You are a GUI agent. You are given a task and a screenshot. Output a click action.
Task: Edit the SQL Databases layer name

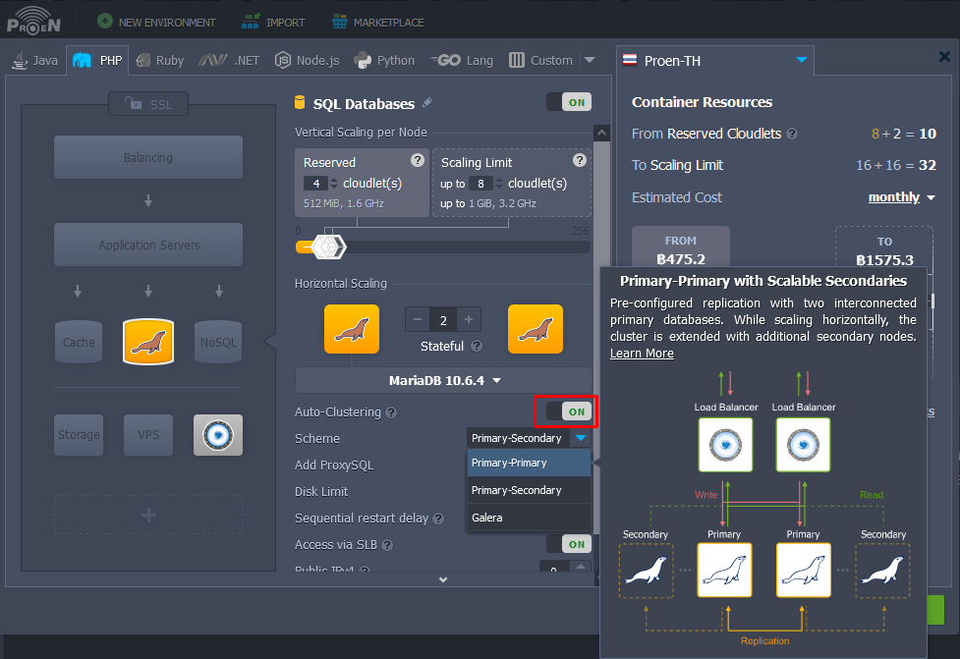pyautogui.click(x=427, y=102)
